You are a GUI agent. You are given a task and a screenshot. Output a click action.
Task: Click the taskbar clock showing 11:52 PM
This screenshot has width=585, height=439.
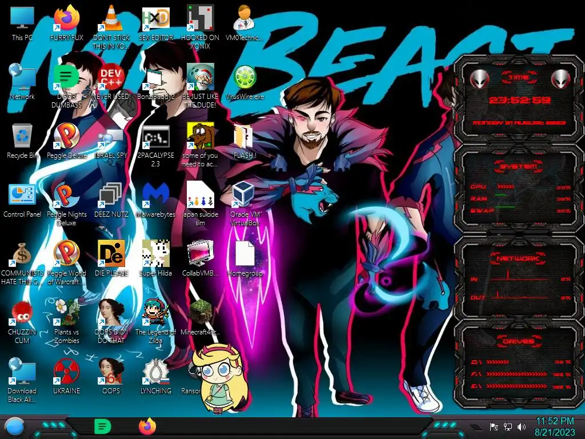click(x=555, y=426)
